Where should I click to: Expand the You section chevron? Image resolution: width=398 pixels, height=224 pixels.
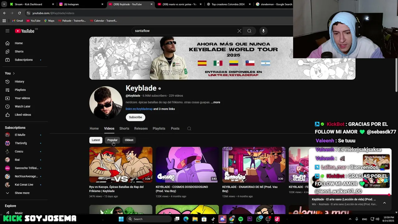point(14,73)
